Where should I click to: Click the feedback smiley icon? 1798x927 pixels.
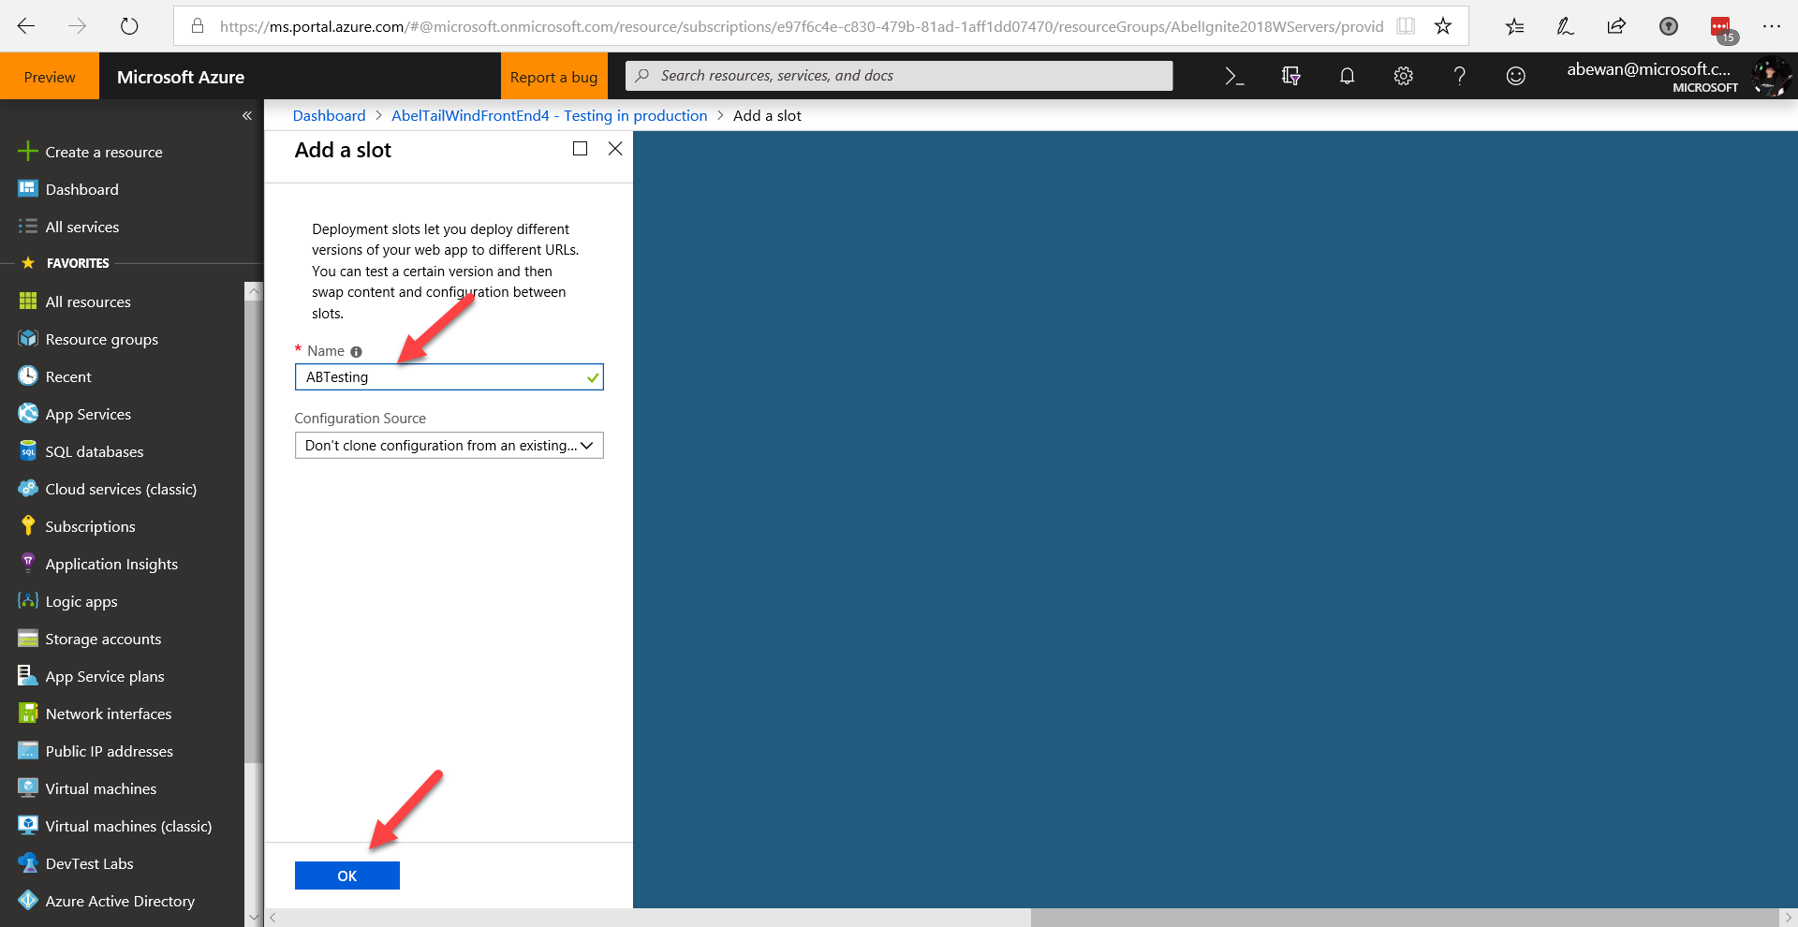point(1515,76)
